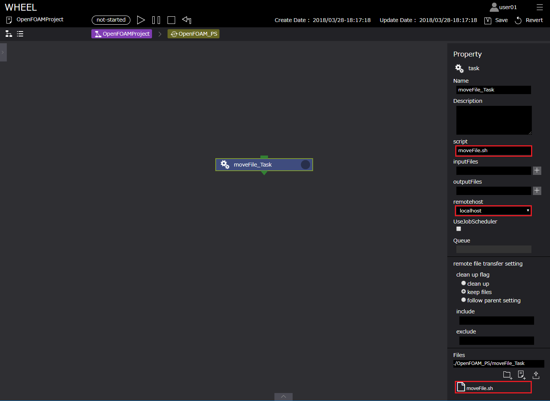Open the hamburger menu at top right
The height and width of the screenshot is (401, 550).
click(539, 7)
